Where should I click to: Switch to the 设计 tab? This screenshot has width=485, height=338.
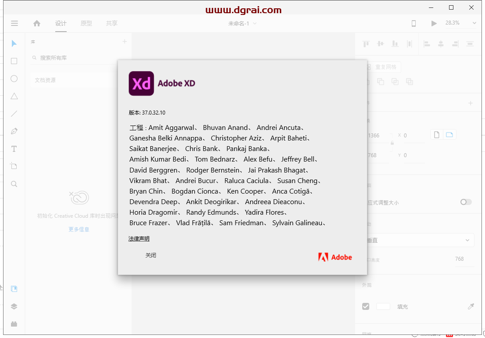coord(61,23)
